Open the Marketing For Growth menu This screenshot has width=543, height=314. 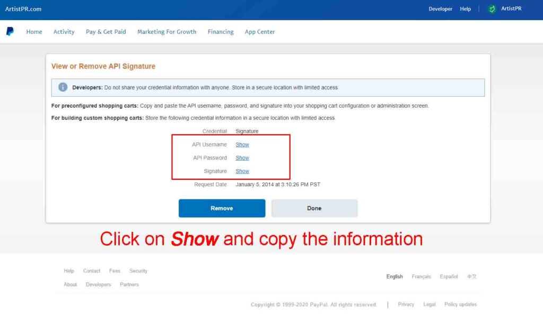167,32
